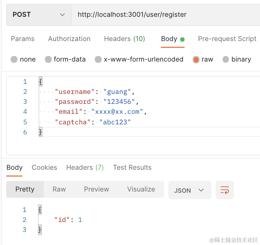Open the Pre-request Script tab
This screenshot has height=245, width=260.
227,39
